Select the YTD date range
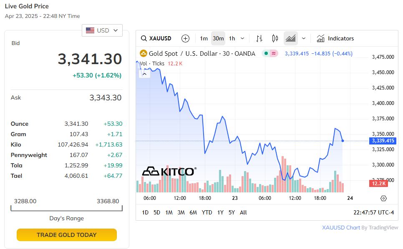 pyautogui.click(x=207, y=212)
